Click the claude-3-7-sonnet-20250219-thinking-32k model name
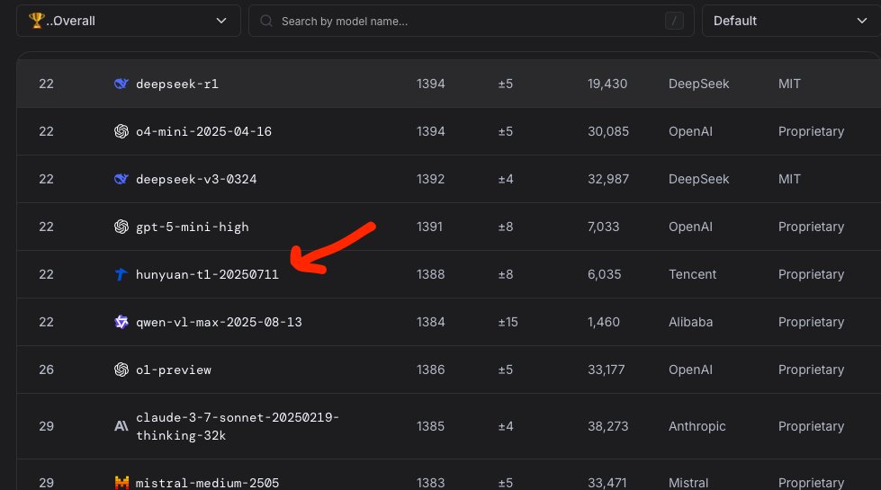 click(238, 426)
